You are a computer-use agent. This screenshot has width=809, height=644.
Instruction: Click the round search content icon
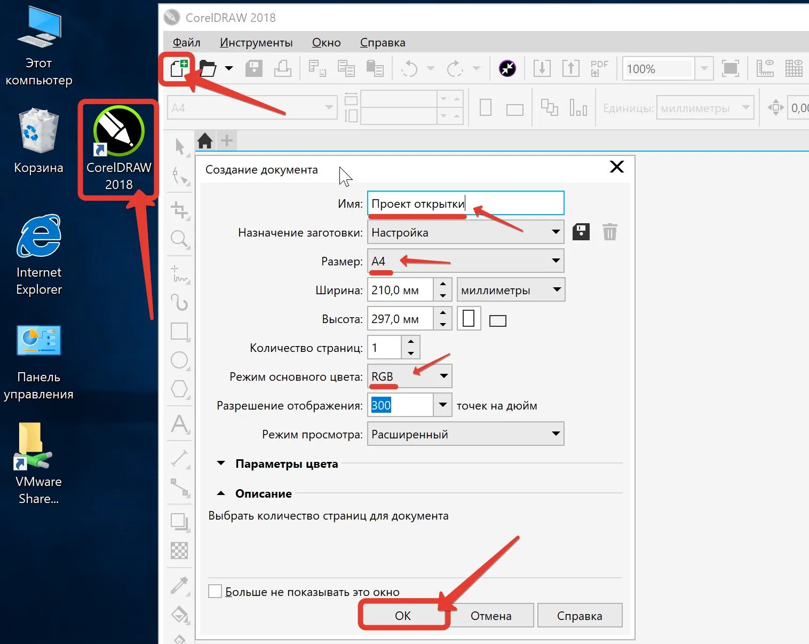click(507, 68)
